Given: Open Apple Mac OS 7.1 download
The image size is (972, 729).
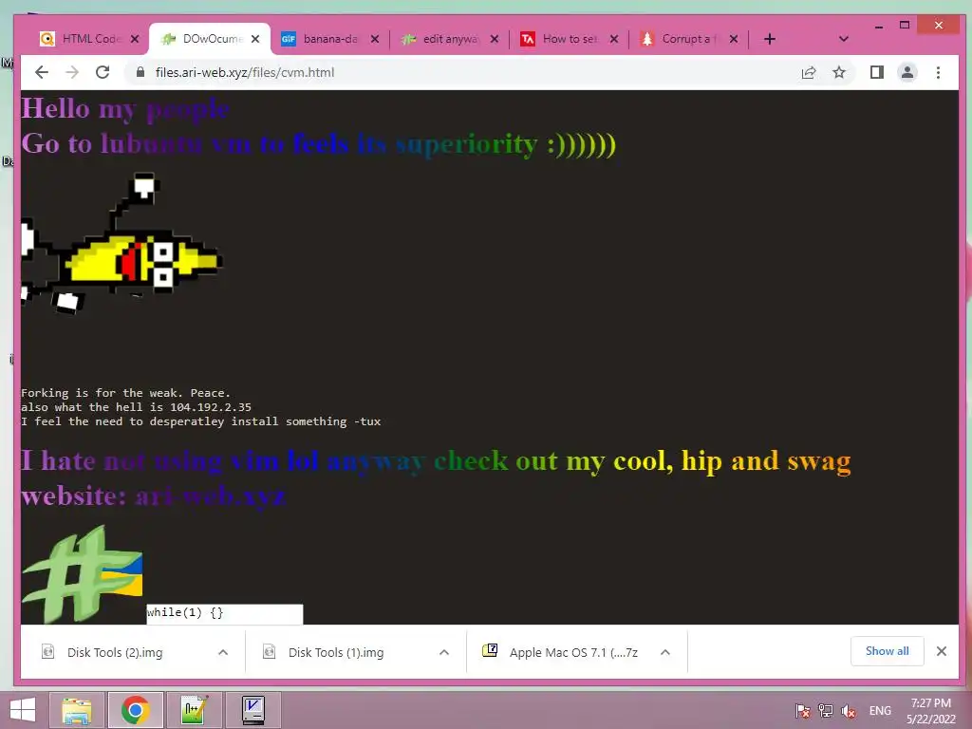Looking at the screenshot, I should tap(560, 652).
